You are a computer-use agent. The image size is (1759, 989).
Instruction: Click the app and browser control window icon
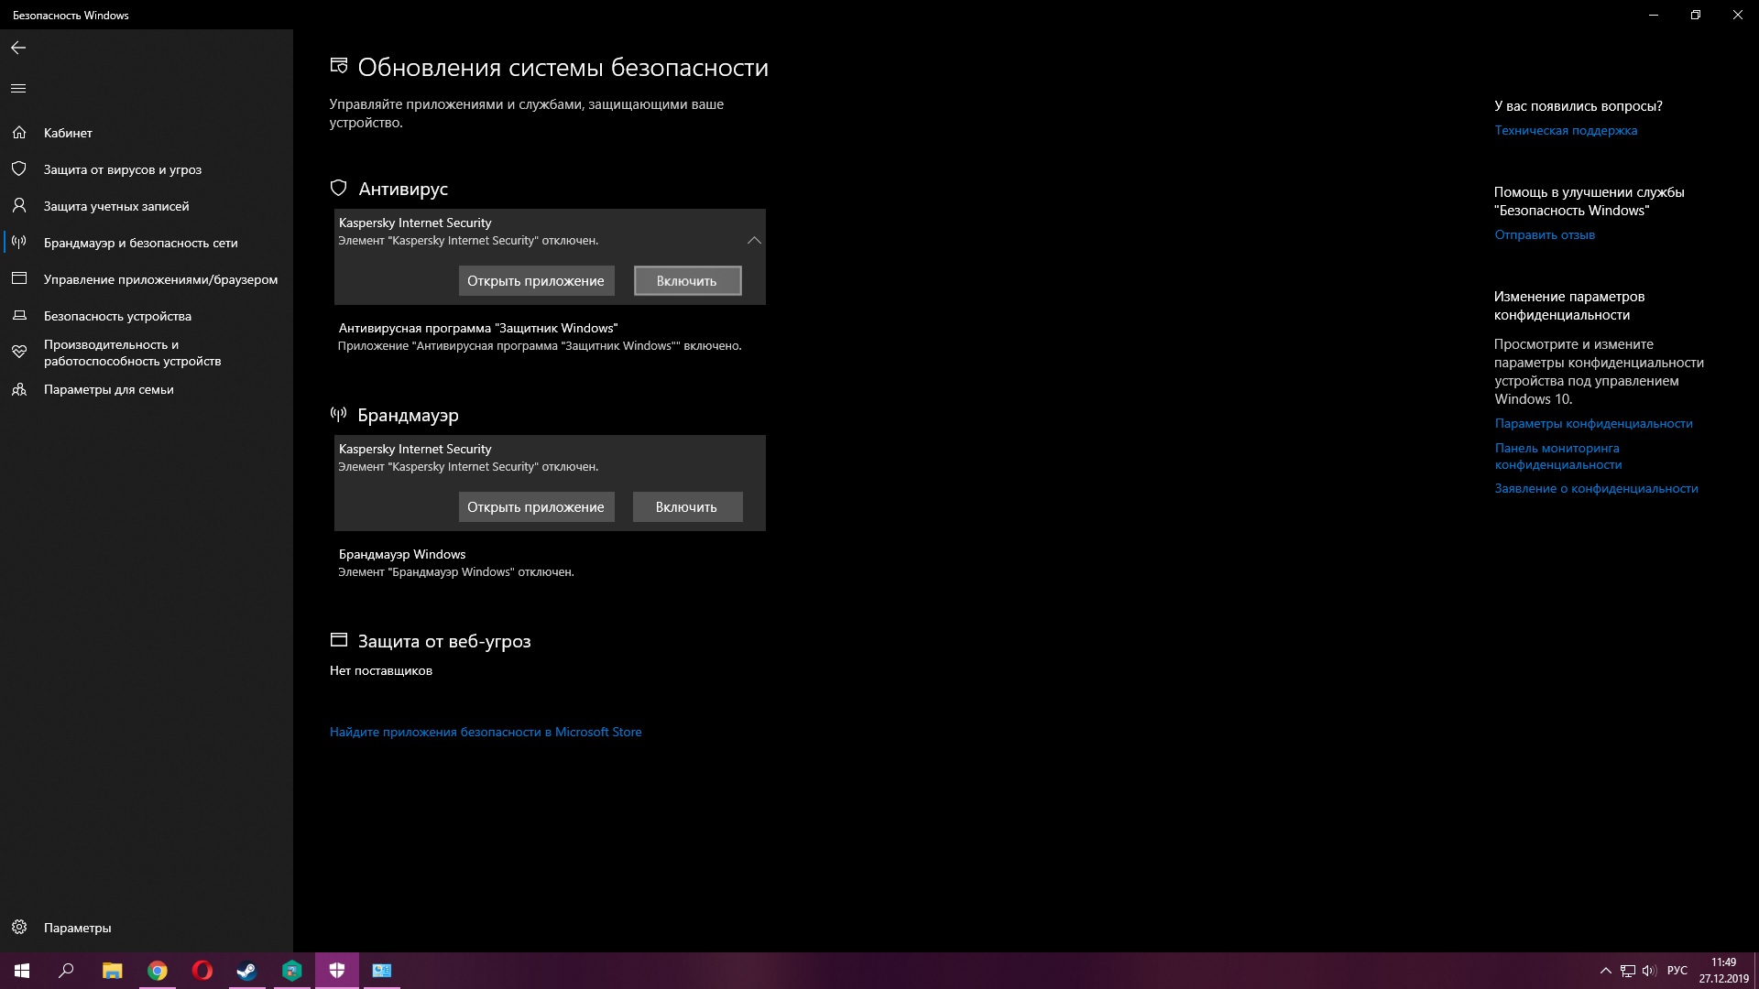click(x=19, y=279)
